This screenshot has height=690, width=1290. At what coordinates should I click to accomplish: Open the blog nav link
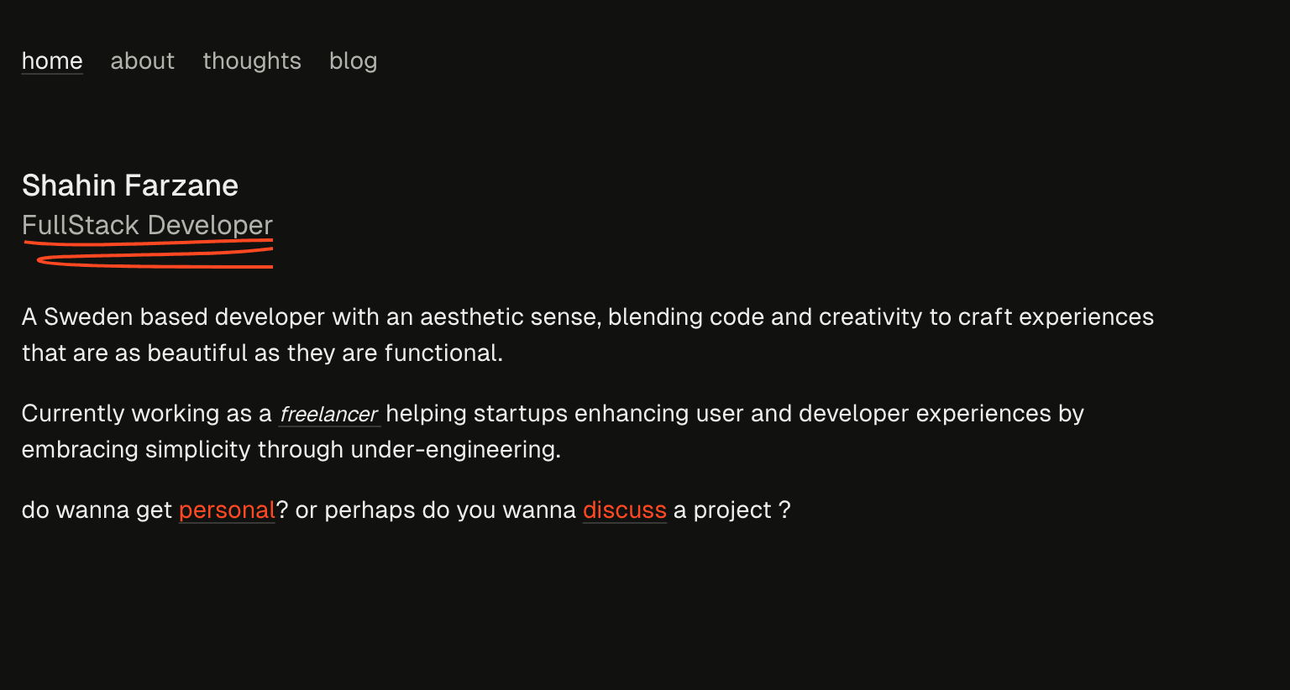(x=354, y=61)
